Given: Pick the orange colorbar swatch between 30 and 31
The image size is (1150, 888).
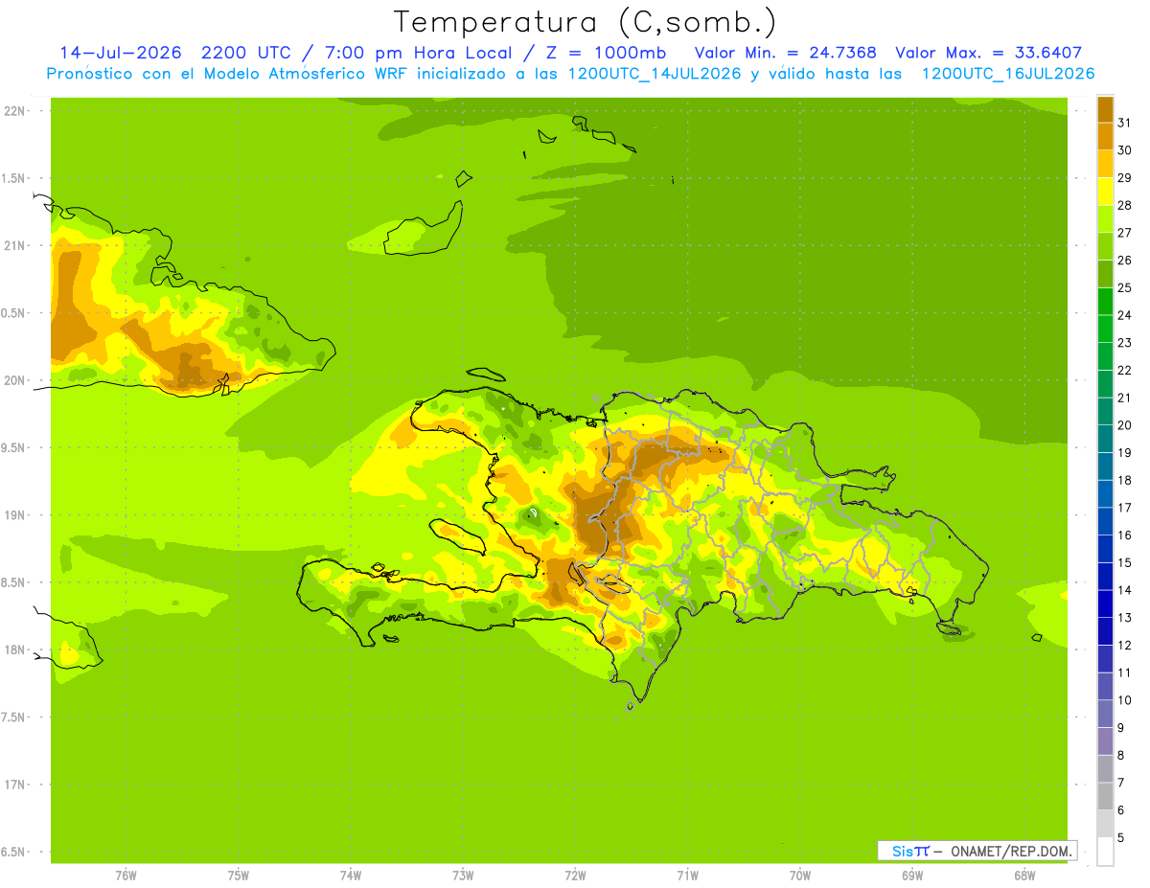Looking at the screenshot, I should (x=1105, y=136).
